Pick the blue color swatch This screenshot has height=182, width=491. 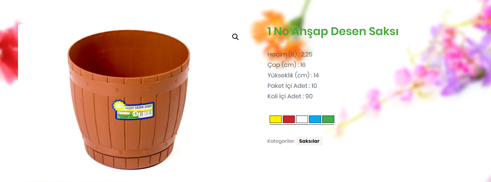(x=315, y=119)
